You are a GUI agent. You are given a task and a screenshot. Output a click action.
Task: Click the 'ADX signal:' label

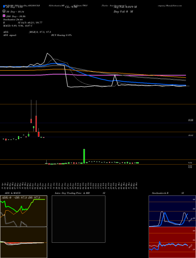point(10,35)
